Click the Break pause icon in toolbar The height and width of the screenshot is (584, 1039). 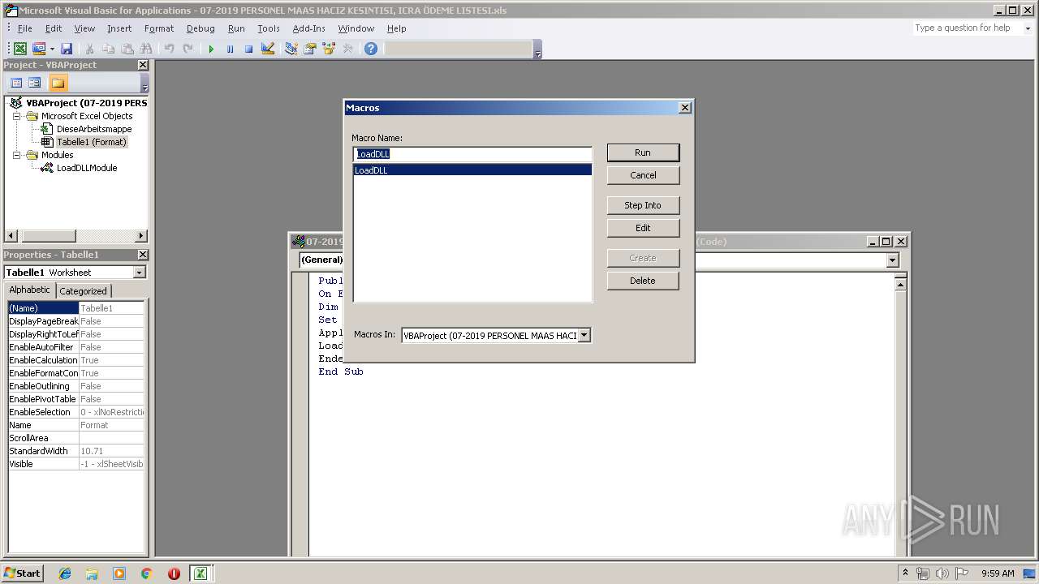[230, 49]
